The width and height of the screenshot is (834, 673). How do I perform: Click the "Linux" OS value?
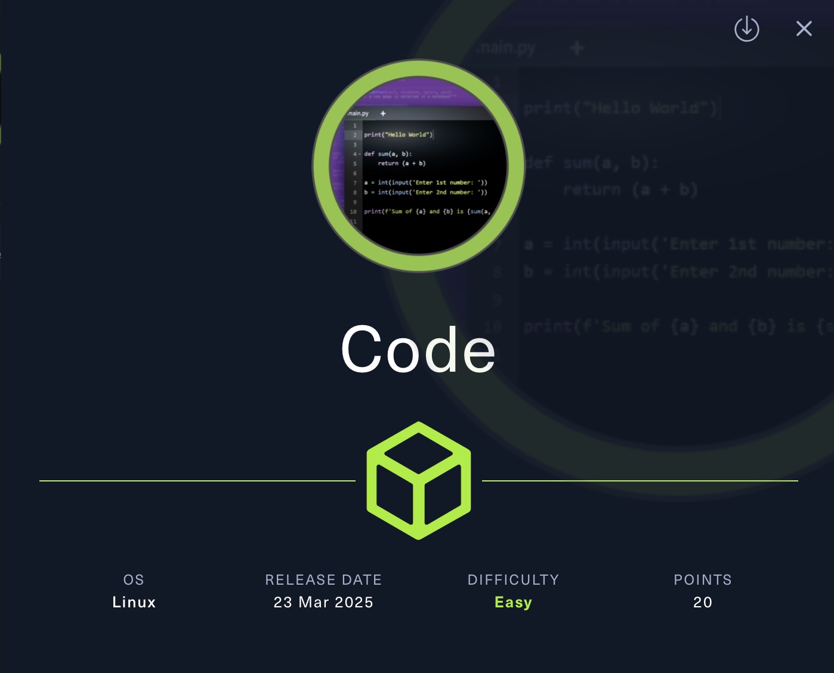(x=134, y=602)
